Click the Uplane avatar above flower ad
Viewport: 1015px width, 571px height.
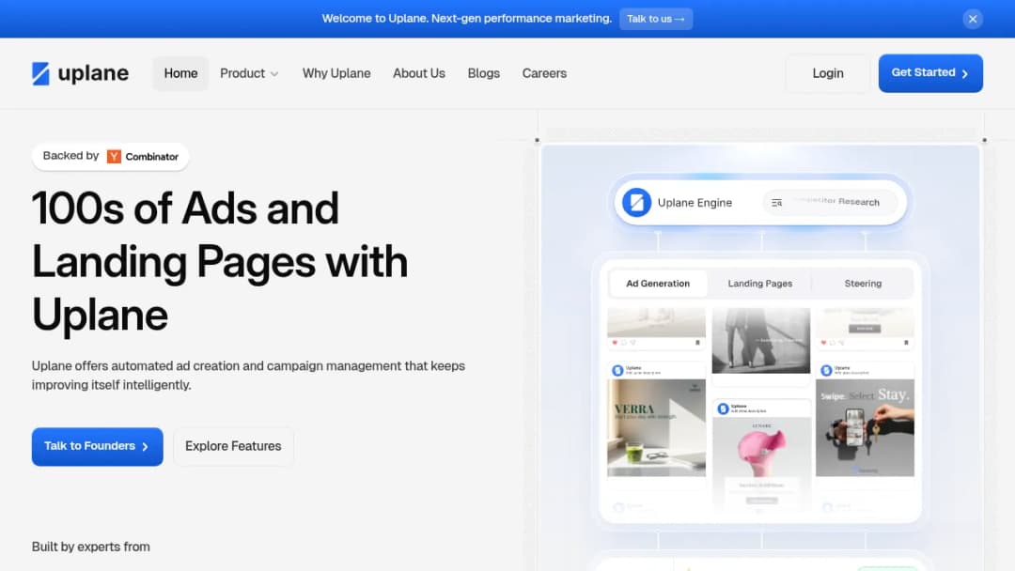click(x=723, y=409)
